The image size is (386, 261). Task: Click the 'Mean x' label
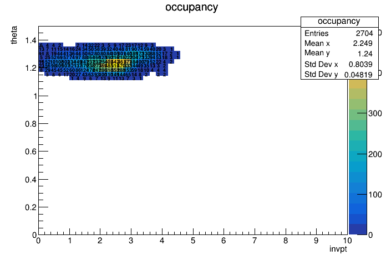point(317,44)
